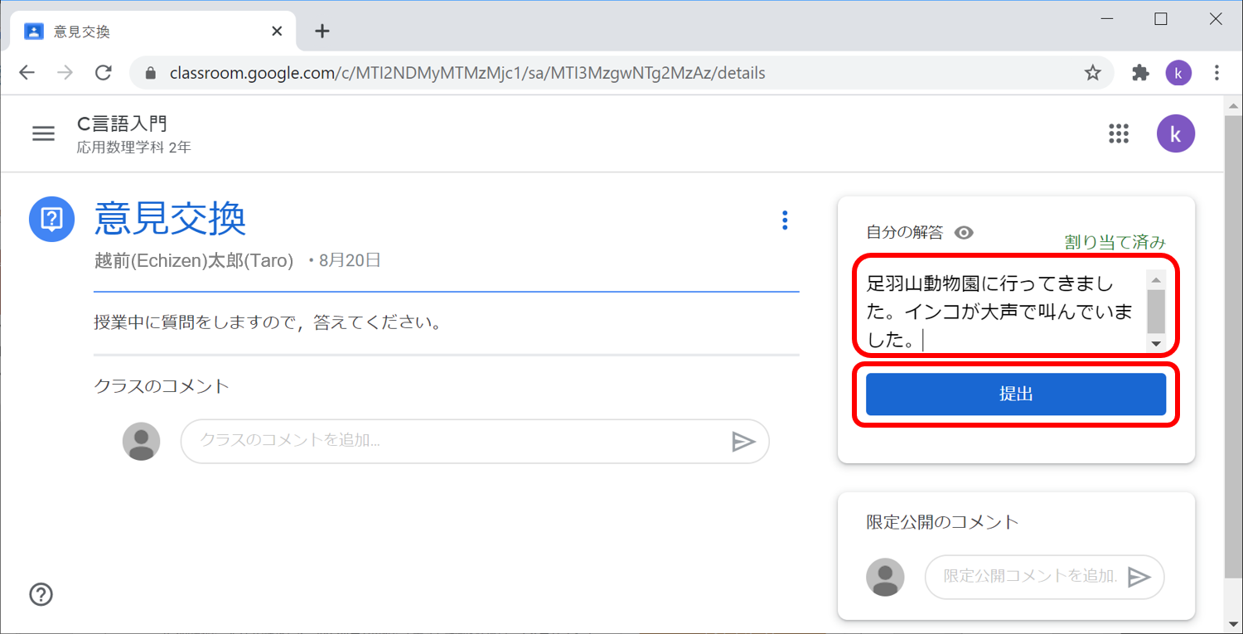The height and width of the screenshot is (634, 1243).
Task: Select the 意見交換 browser tab
Action: pos(153,31)
